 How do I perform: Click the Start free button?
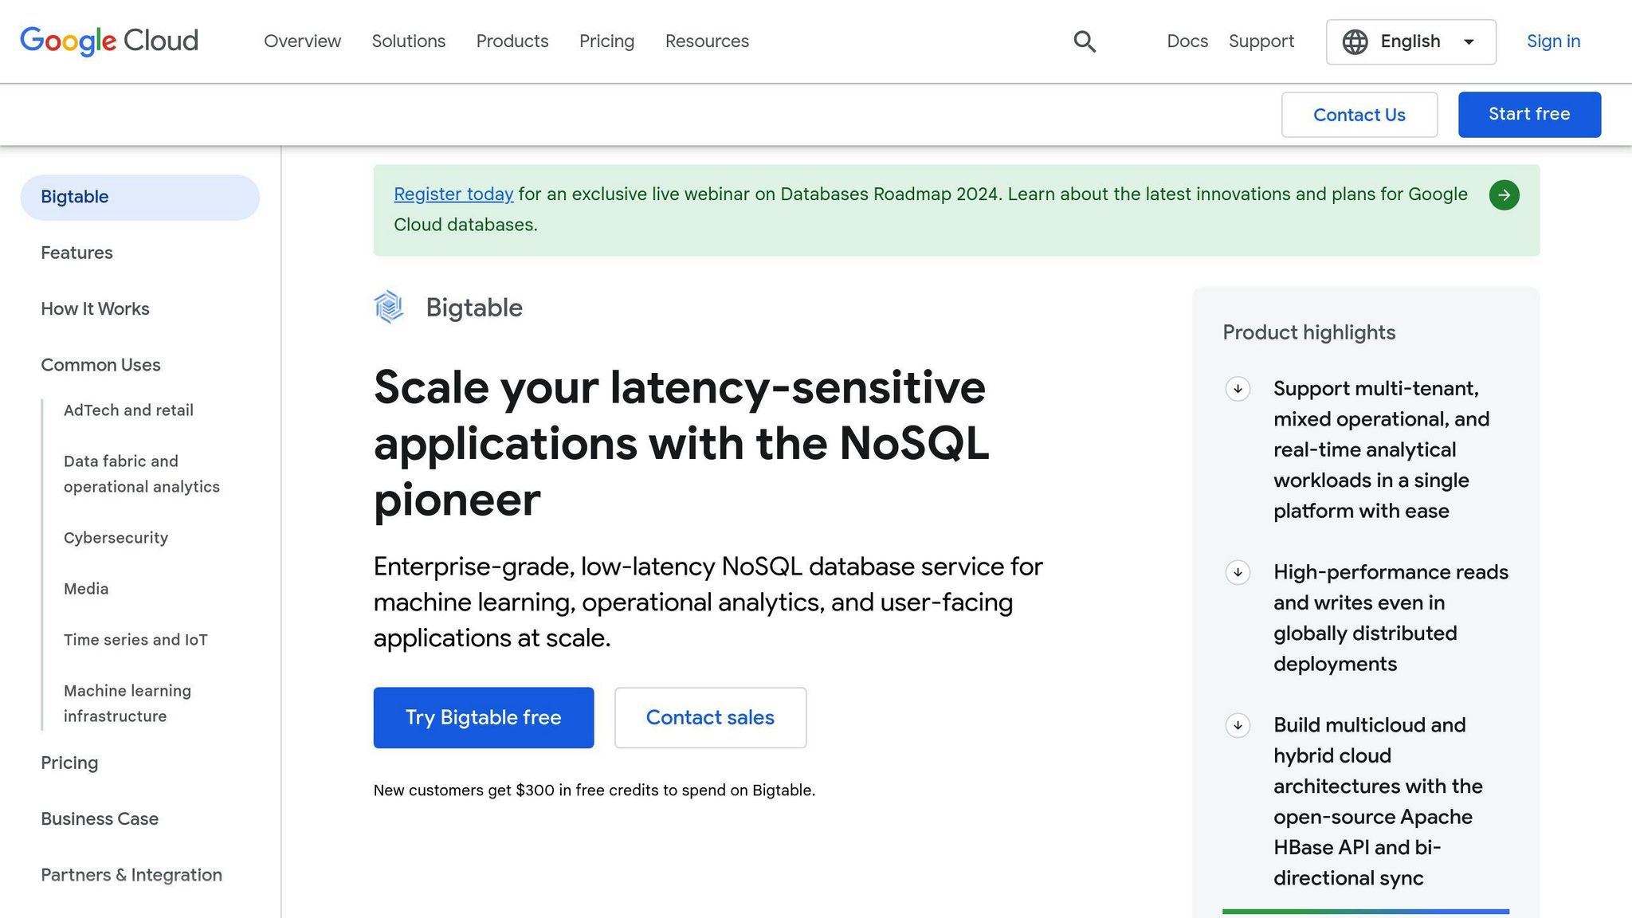click(1528, 114)
